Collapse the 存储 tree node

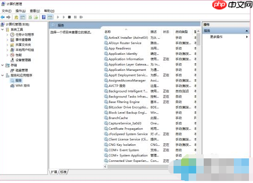(3, 65)
